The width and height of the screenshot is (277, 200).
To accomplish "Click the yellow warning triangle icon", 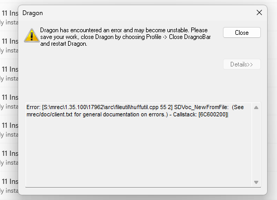I will tap(32, 35).
